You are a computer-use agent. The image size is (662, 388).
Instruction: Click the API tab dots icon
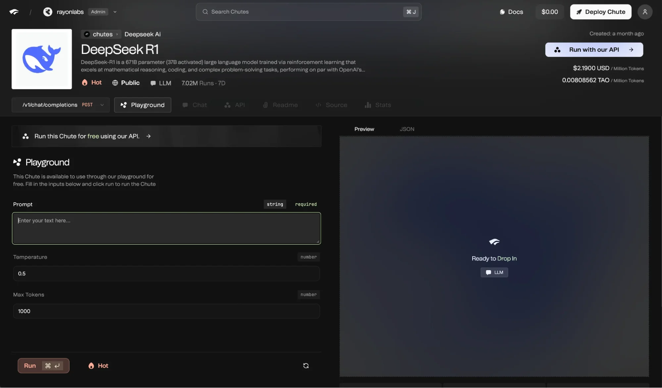click(227, 105)
